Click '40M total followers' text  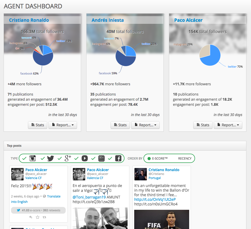pyautogui.click(x=125, y=32)
